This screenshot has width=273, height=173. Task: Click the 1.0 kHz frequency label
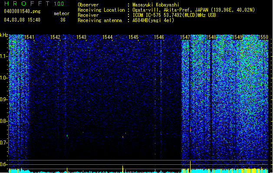pyautogui.click(x=3, y=78)
